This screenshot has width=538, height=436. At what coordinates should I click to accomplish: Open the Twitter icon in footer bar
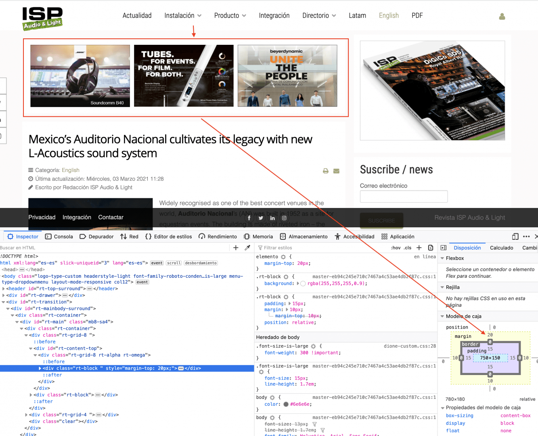(261, 218)
